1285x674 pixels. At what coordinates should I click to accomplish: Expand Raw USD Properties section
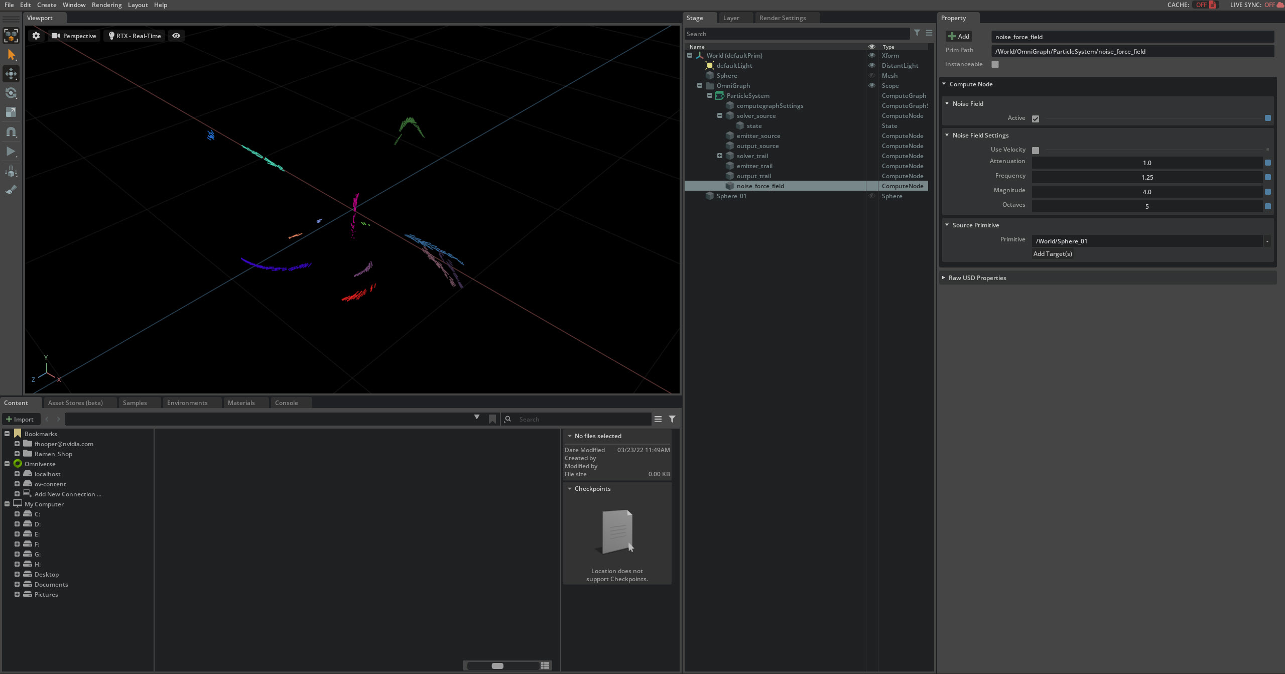coord(944,278)
